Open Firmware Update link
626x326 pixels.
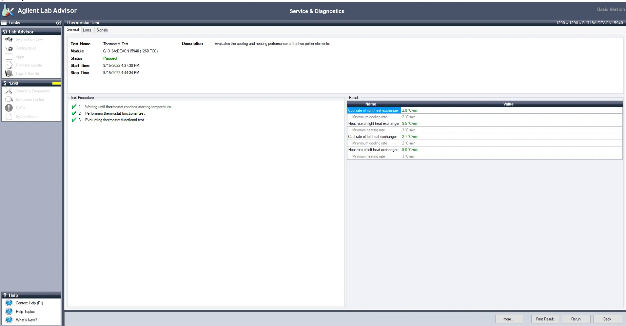click(29, 65)
